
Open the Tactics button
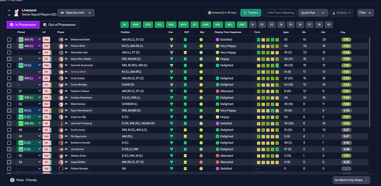click(x=251, y=13)
